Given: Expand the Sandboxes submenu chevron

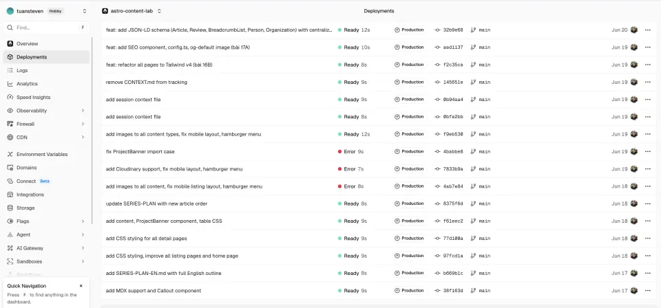Looking at the screenshot, I should click(83, 261).
